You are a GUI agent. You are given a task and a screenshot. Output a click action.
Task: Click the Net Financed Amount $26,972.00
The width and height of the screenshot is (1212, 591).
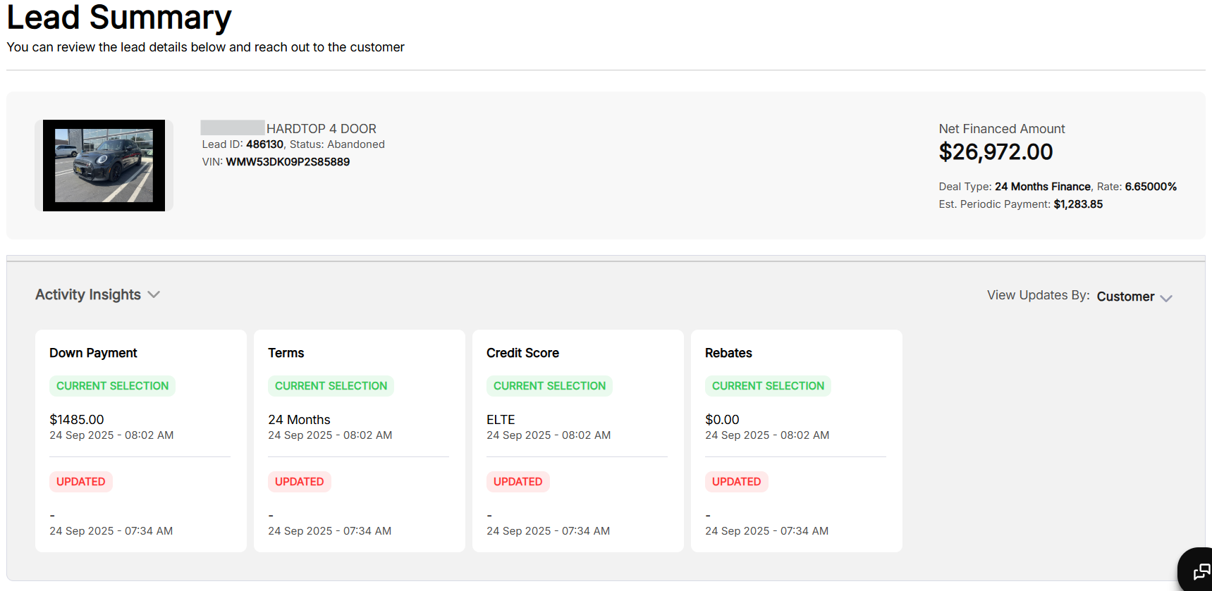(x=995, y=152)
